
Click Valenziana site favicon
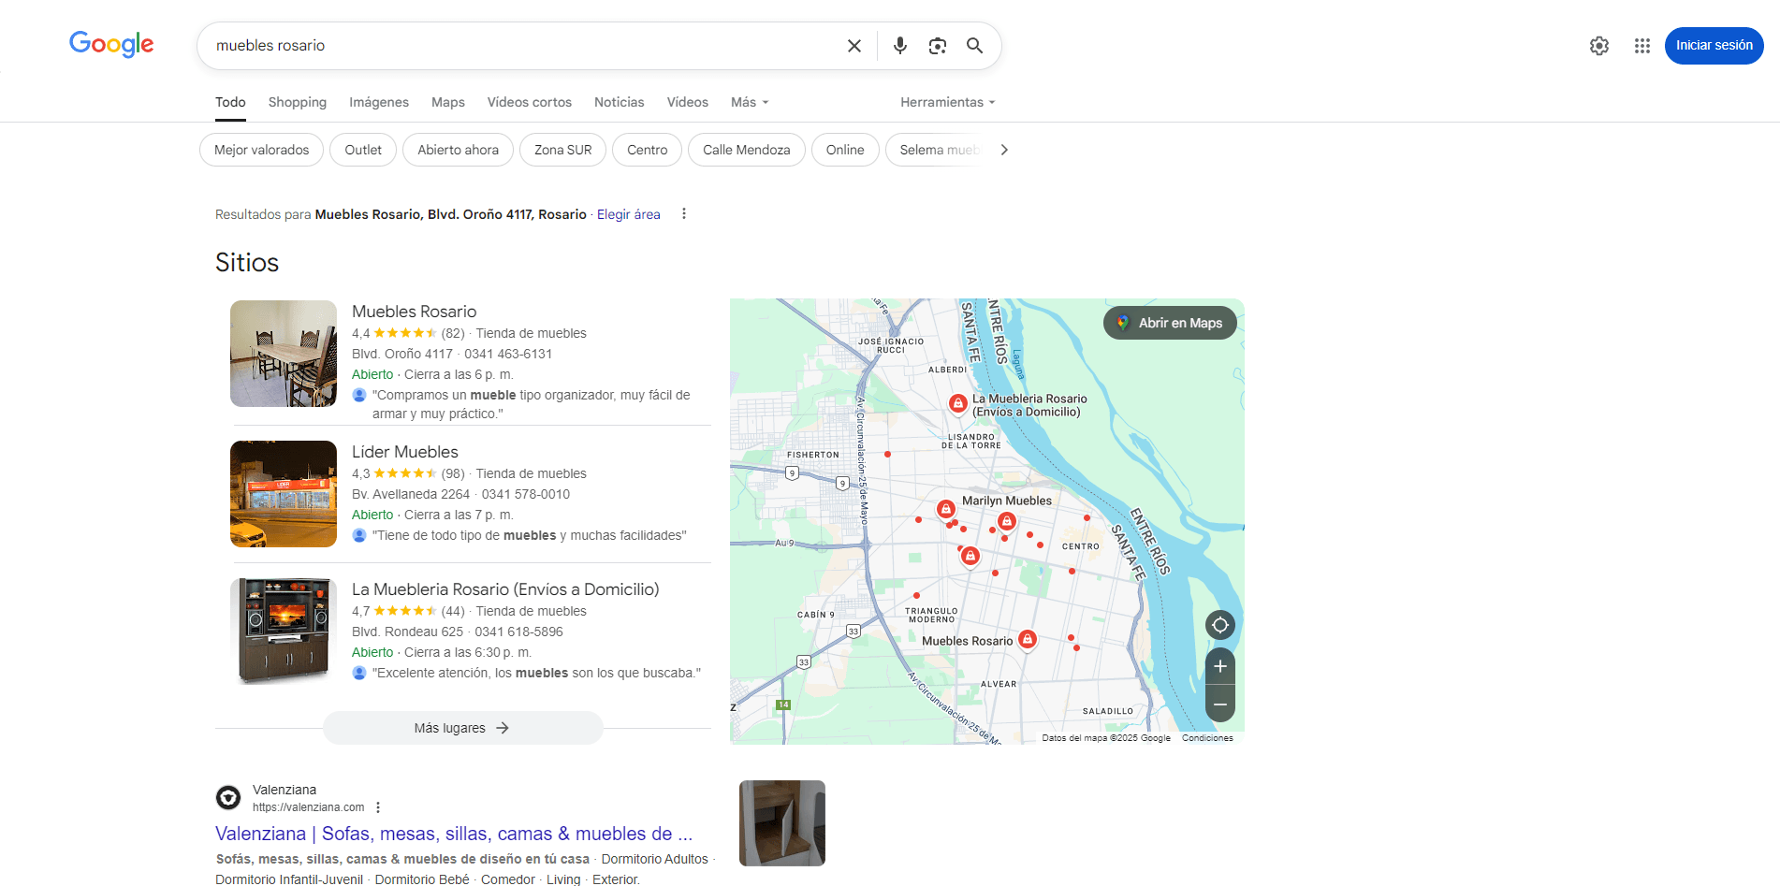(228, 798)
